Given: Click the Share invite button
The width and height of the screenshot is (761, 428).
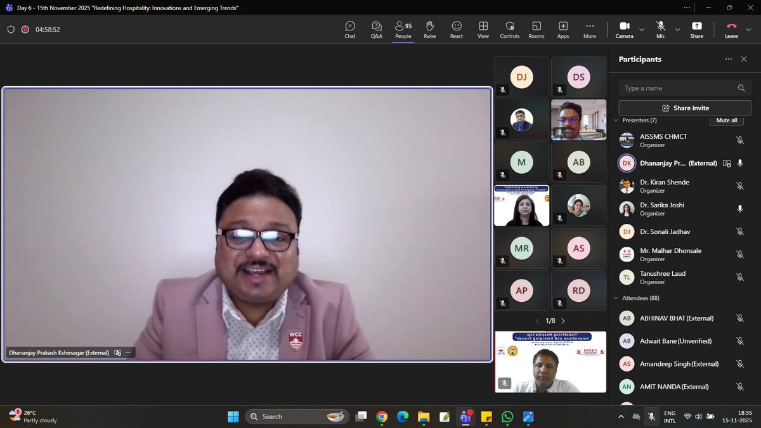Looking at the screenshot, I should [x=684, y=107].
